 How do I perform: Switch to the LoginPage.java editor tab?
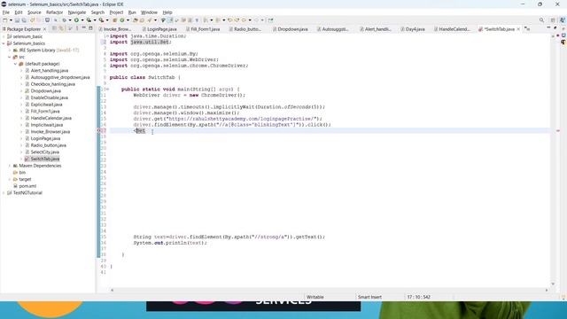pos(159,29)
